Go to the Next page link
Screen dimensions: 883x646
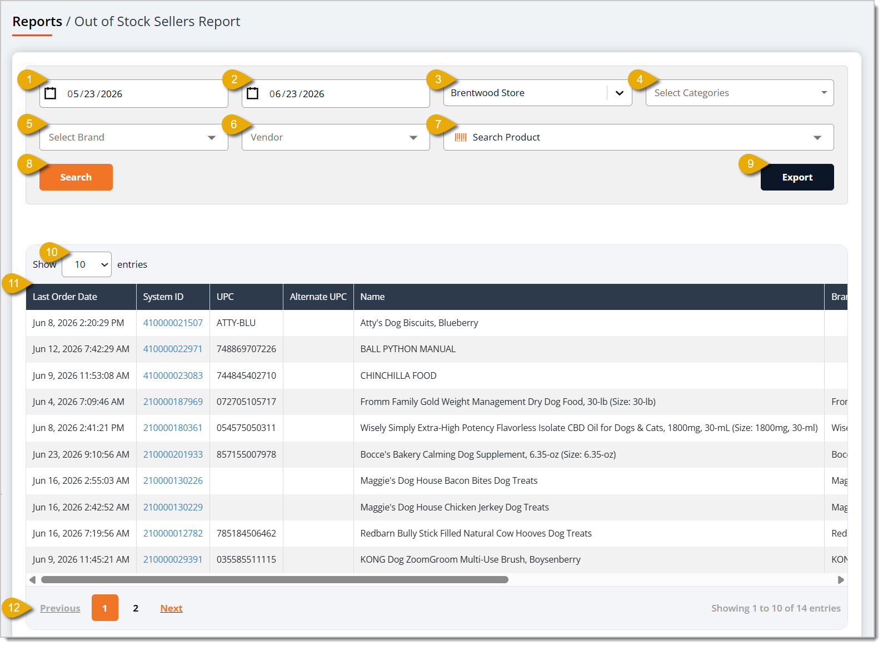[x=171, y=608]
